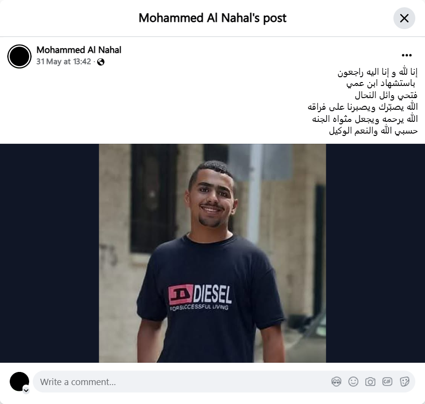Open the Mohammed Al Nahal profile name link
425x404 pixels.
79,50
